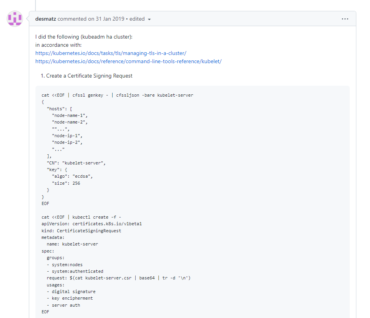This screenshot has width=370, height=318.
Task: Click the "server auth" usage line
Action: 66,305
